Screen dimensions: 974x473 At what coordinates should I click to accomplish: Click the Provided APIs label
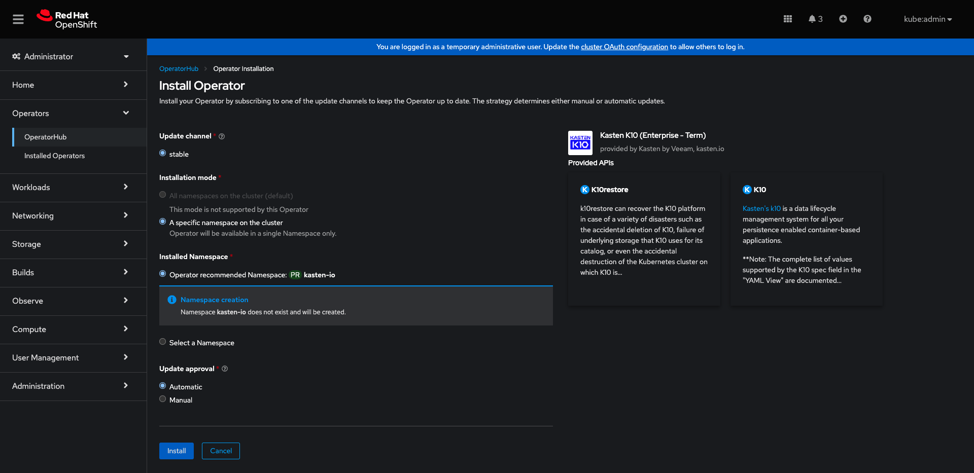point(591,163)
